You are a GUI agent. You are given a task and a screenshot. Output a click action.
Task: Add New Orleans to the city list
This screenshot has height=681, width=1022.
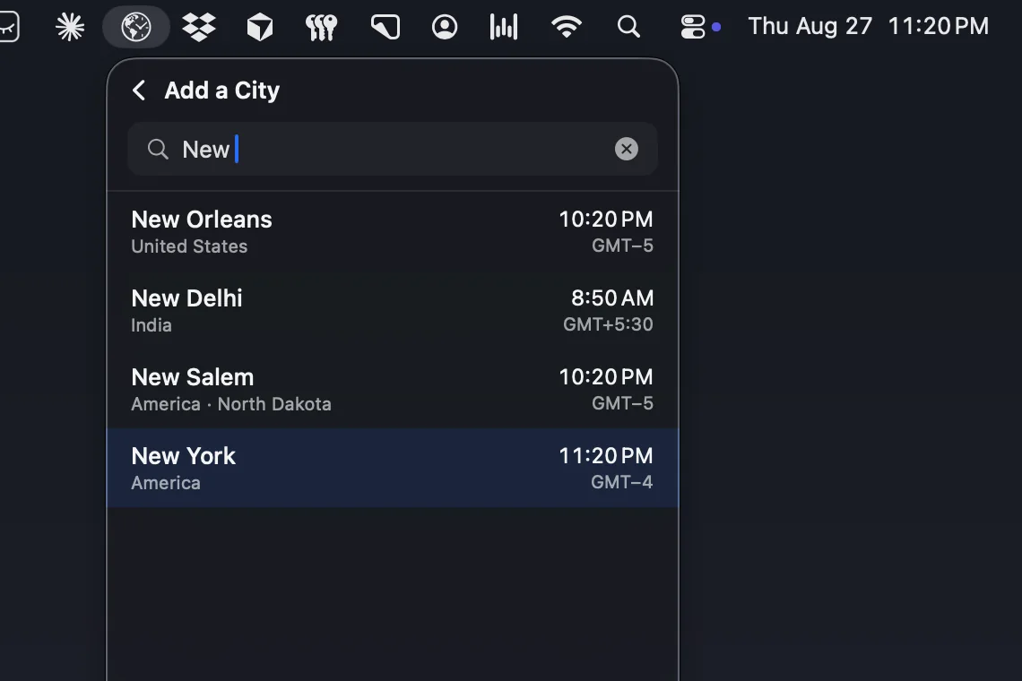pyautogui.click(x=393, y=232)
